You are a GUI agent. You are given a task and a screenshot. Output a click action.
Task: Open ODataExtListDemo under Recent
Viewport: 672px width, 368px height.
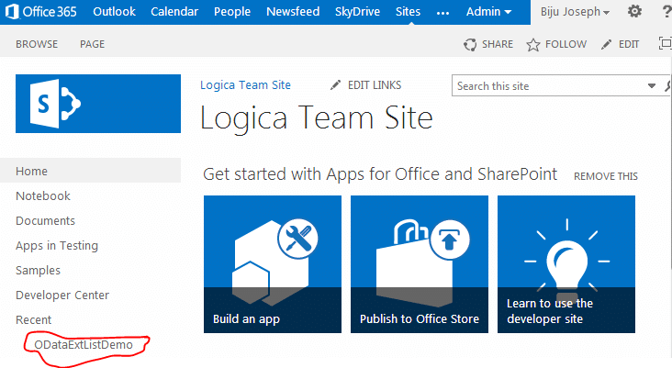[84, 344]
